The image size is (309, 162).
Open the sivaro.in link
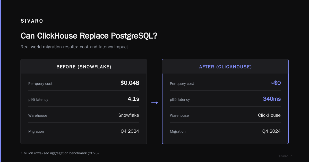point(286,156)
